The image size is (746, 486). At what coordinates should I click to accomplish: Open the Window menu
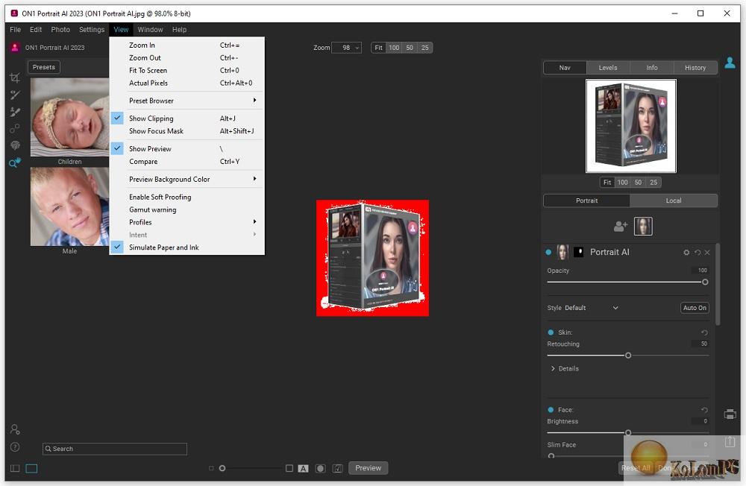coord(151,30)
